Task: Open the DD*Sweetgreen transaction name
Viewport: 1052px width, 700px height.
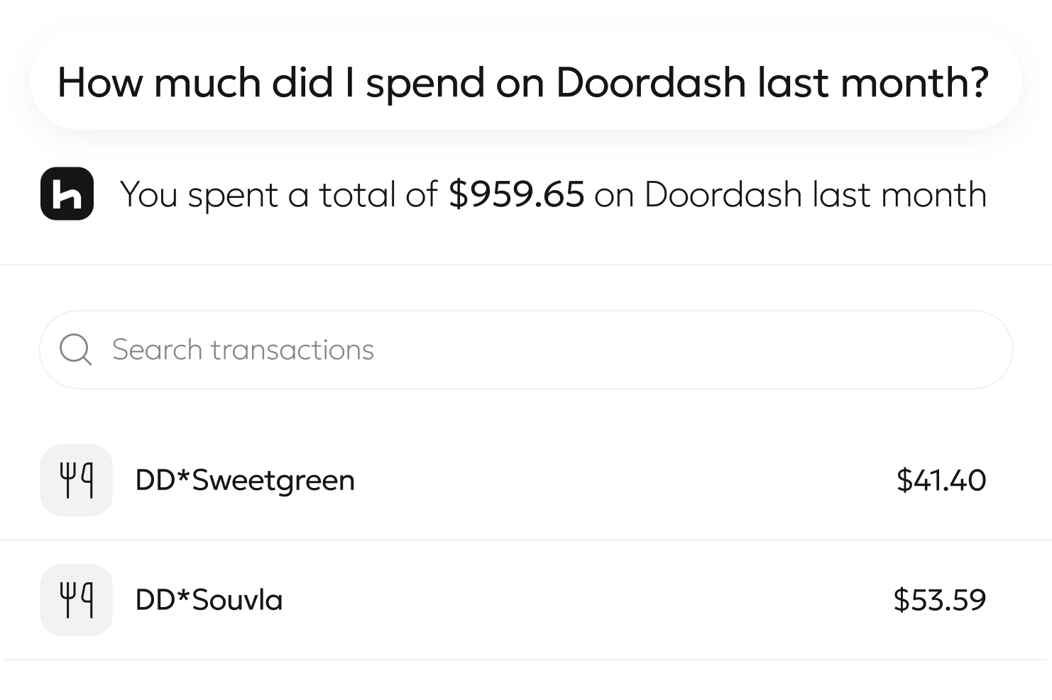Action: pos(245,480)
